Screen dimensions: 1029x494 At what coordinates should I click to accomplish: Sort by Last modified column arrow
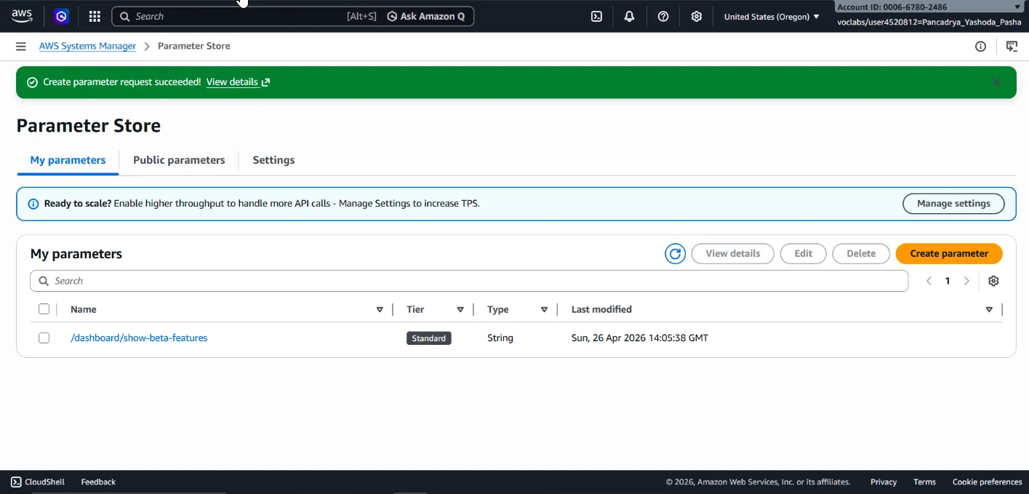(989, 310)
